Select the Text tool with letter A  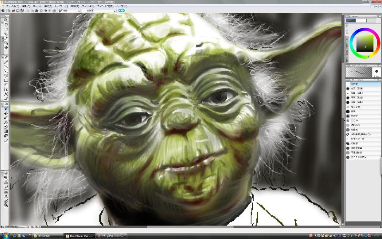point(6,196)
